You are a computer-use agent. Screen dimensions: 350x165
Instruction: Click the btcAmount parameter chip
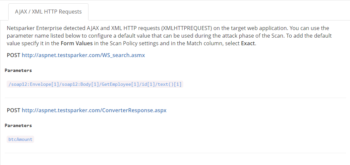21,139
